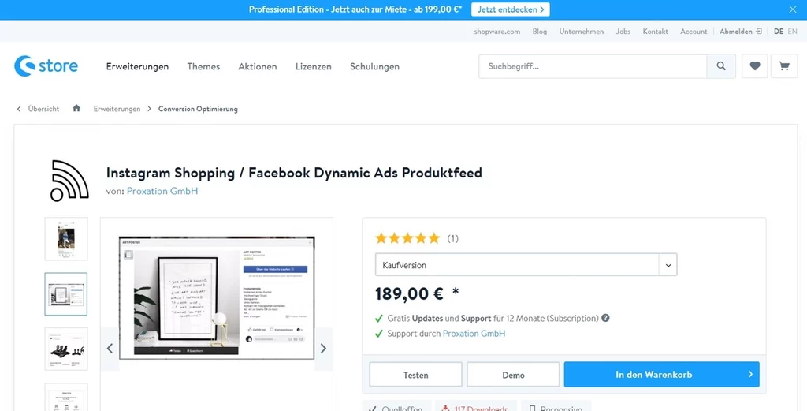Screen dimensions: 807x411
Task: Click the home breadcrumb icon
Action: click(76, 108)
